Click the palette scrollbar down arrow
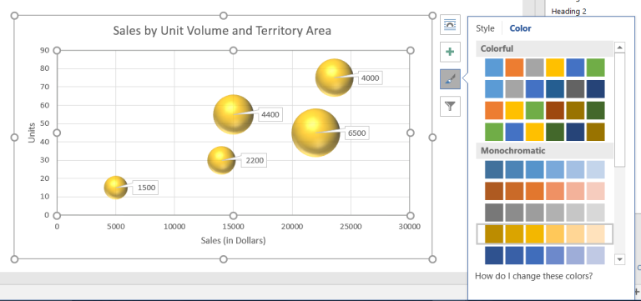641x301 pixels. click(x=620, y=259)
